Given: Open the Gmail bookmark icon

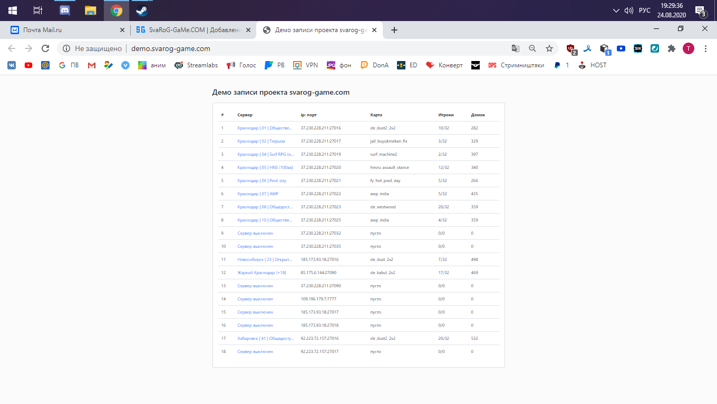Looking at the screenshot, I should (92, 65).
